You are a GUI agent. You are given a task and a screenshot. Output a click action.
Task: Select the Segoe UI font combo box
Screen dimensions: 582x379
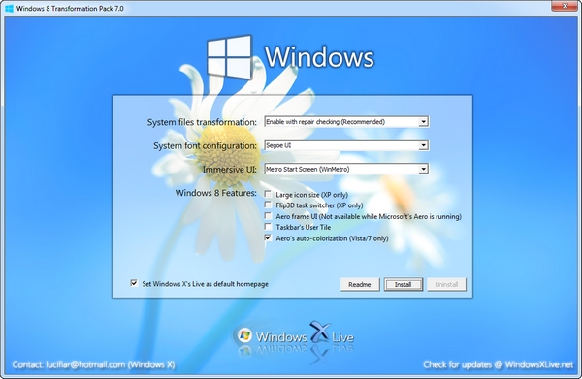click(x=346, y=145)
